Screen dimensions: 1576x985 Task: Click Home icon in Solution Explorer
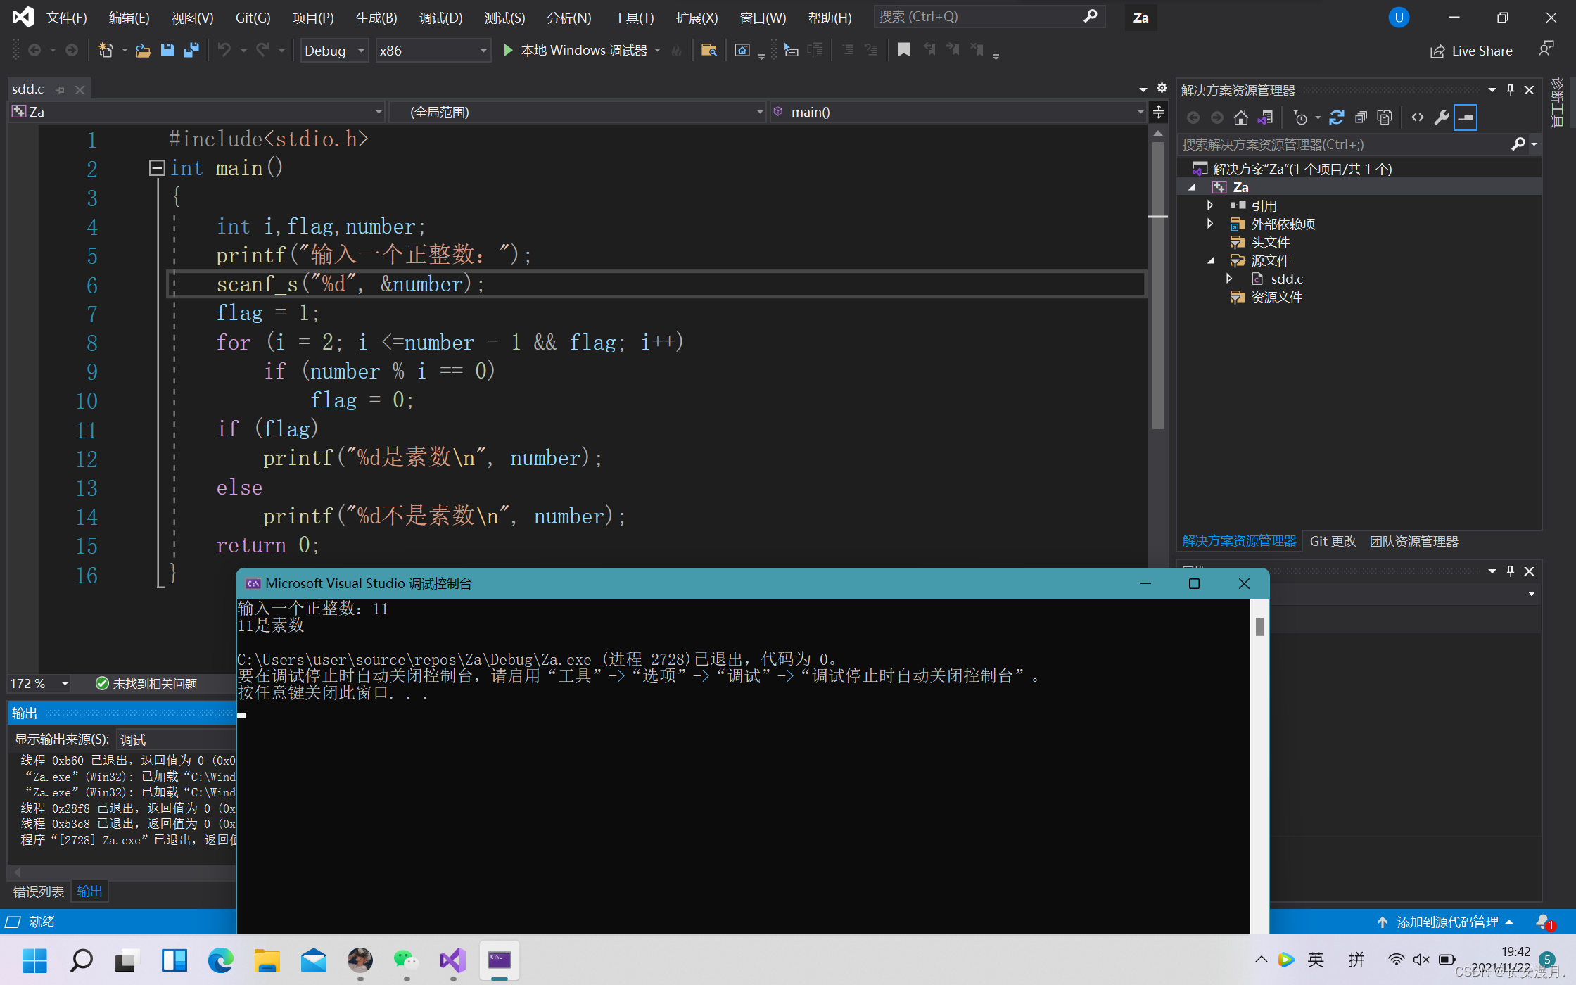click(x=1241, y=117)
